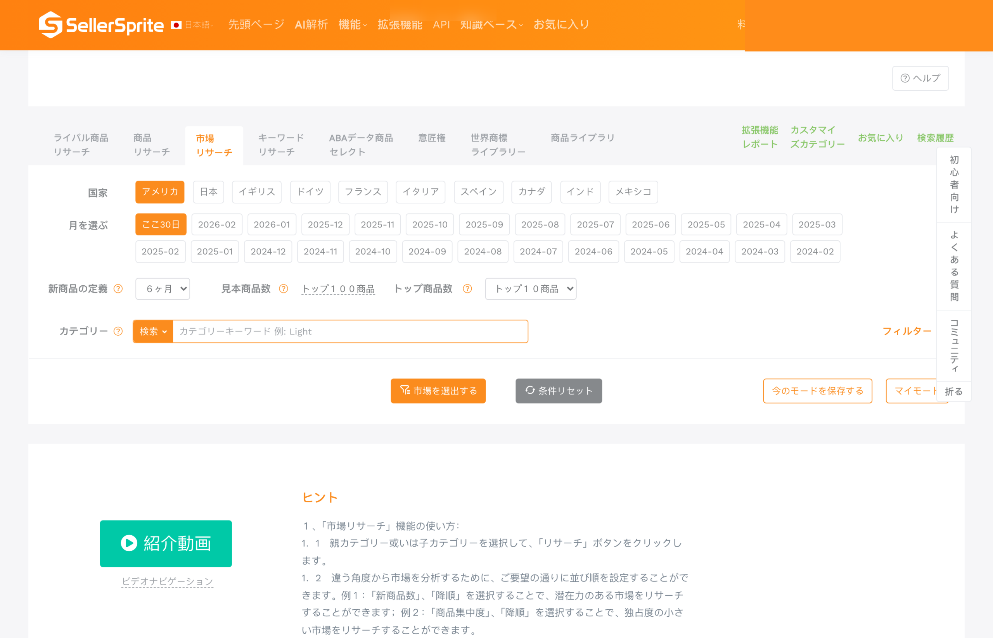Open the 6ヶ月 new product dropdown
993x638 pixels.
(163, 289)
